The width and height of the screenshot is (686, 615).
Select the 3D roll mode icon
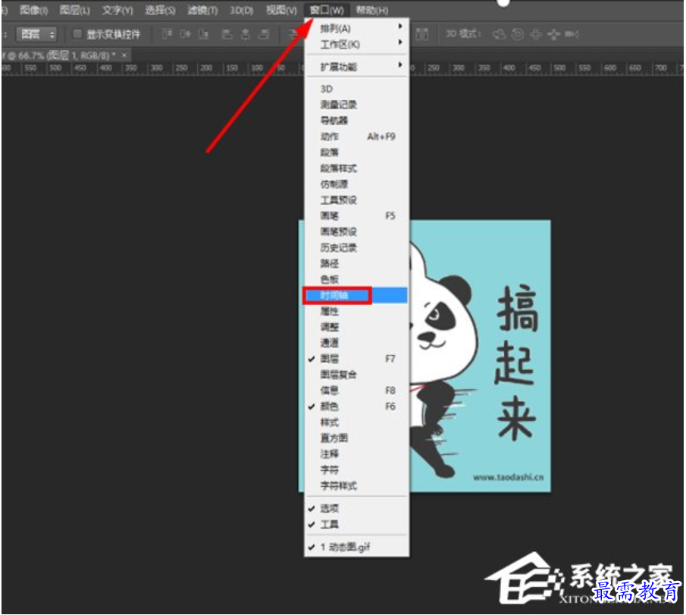coord(518,33)
